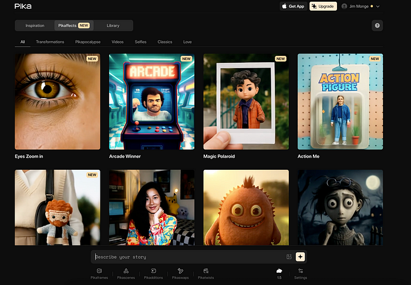
Task: Select the Love category
Action: (187, 42)
